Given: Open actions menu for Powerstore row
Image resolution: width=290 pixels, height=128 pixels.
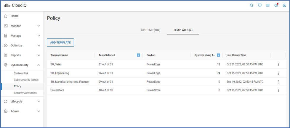Looking at the screenshot, I should (278, 90).
